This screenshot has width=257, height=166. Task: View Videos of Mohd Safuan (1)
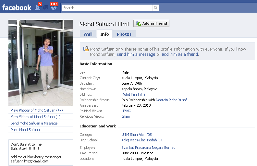click(35, 117)
